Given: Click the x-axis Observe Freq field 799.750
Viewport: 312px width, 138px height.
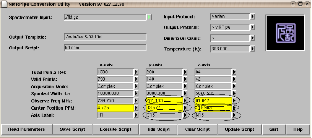Looking at the screenshot, I should [115, 101].
